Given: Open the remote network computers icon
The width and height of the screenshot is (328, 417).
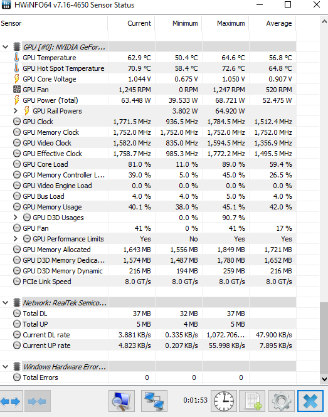Looking at the screenshot, I should (x=154, y=401).
